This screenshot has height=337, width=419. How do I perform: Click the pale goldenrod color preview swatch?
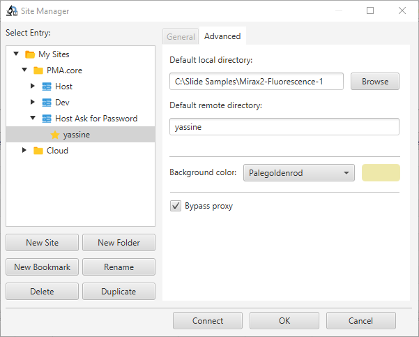381,173
